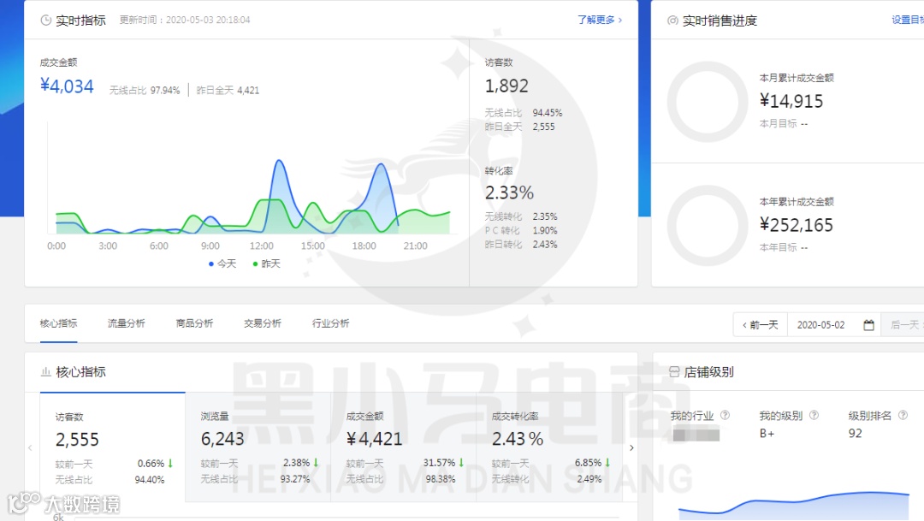Click the 后一天 next day button
Screen dimensions: 924x521
pyautogui.click(x=903, y=325)
